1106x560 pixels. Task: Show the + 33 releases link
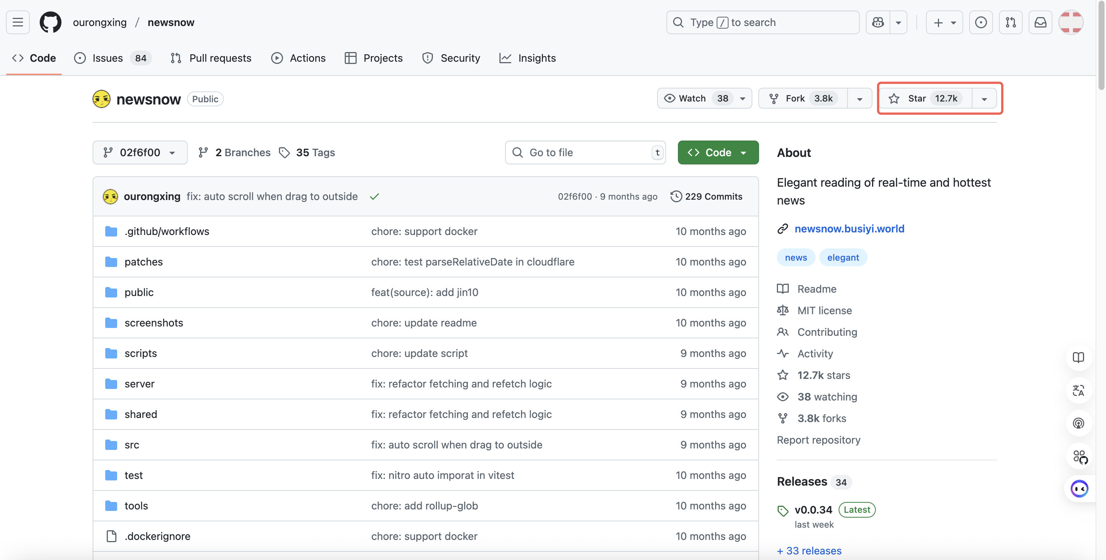click(809, 551)
